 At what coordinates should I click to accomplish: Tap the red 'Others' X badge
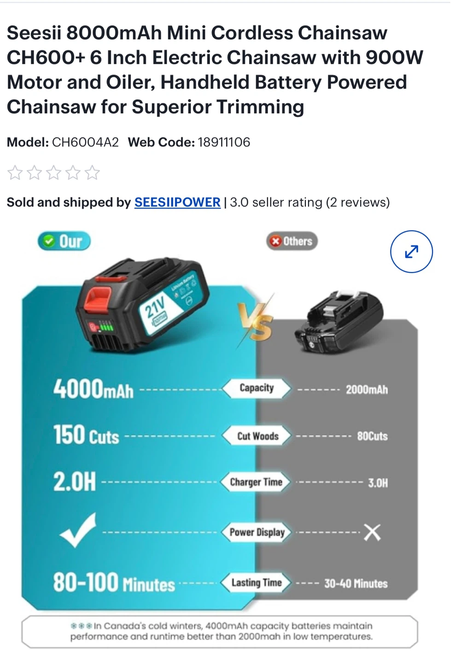pos(292,241)
